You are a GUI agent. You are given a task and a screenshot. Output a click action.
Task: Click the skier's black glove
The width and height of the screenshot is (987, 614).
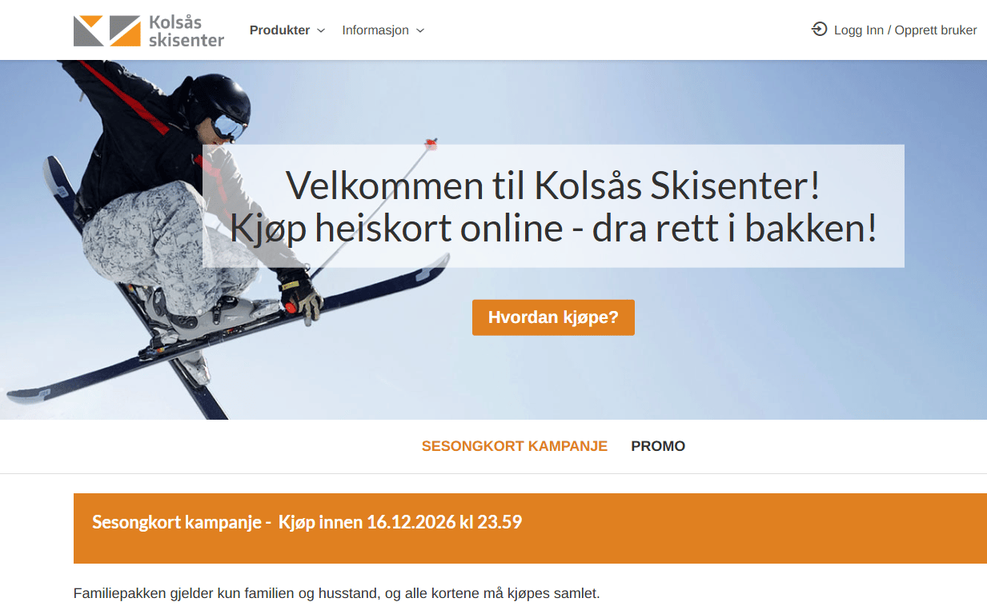pyautogui.click(x=300, y=293)
